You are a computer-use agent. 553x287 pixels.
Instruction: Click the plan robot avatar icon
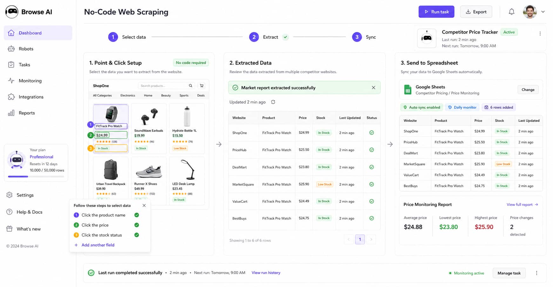[x=17, y=160]
